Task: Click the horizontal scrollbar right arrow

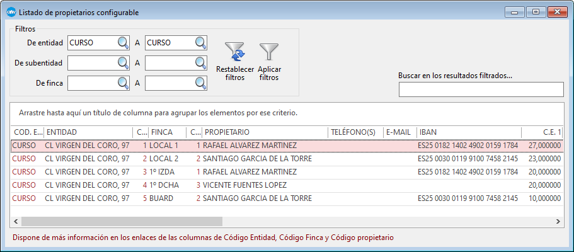Action: click(x=558, y=222)
